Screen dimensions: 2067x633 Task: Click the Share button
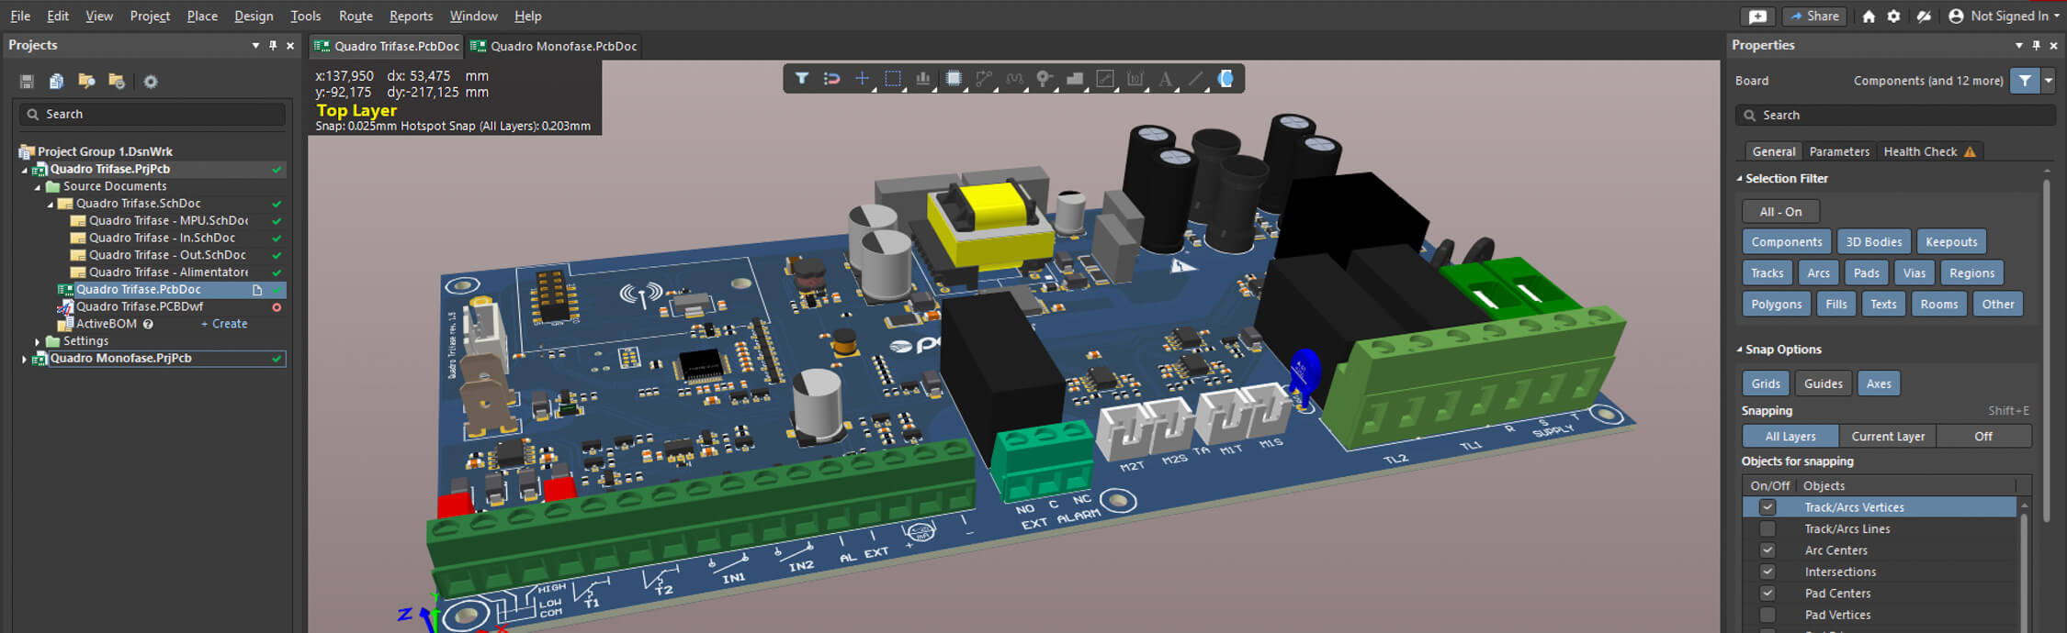click(x=1814, y=17)
